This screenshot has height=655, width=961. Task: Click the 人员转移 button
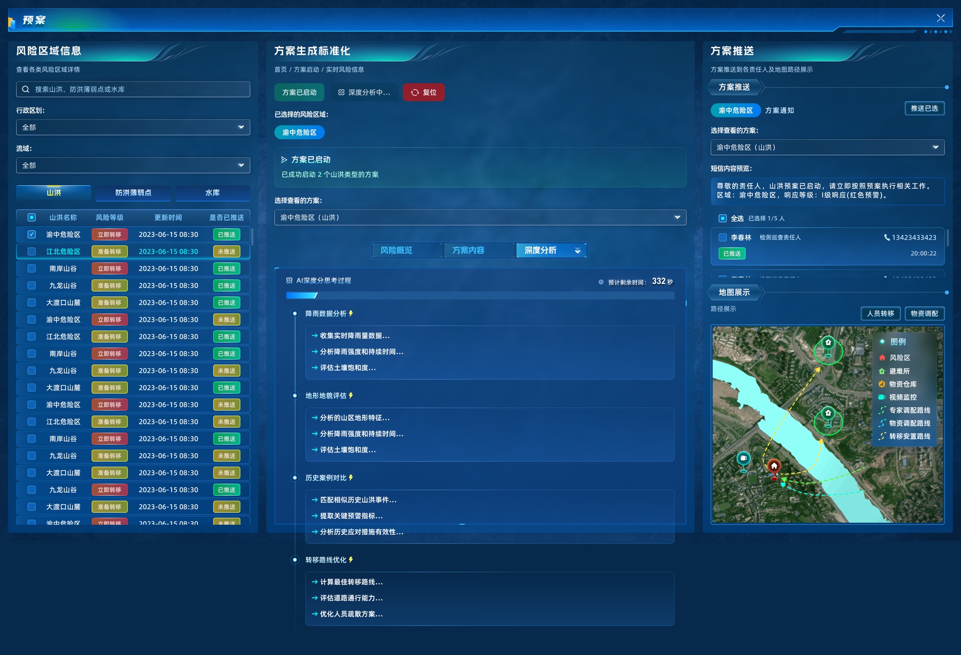880,313
